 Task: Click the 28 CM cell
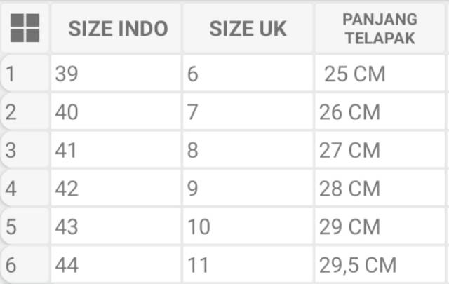tap(380, 188)
